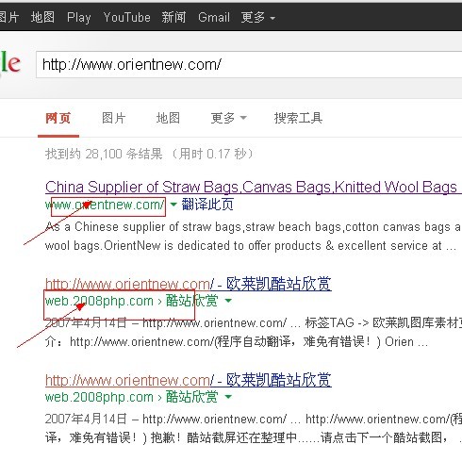Viewport: 462px width, 461px height.
Task: Click third result's green web.2008php.com breadcrumb
Action: coord(131,397)
